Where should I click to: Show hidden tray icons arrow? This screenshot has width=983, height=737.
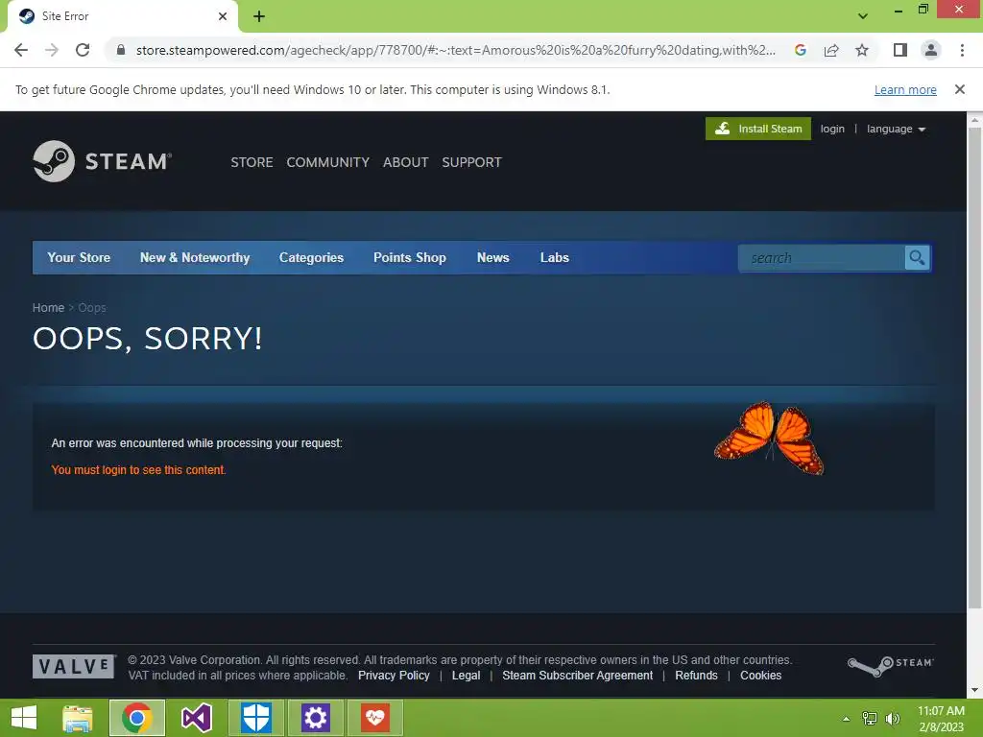[847, 719]
